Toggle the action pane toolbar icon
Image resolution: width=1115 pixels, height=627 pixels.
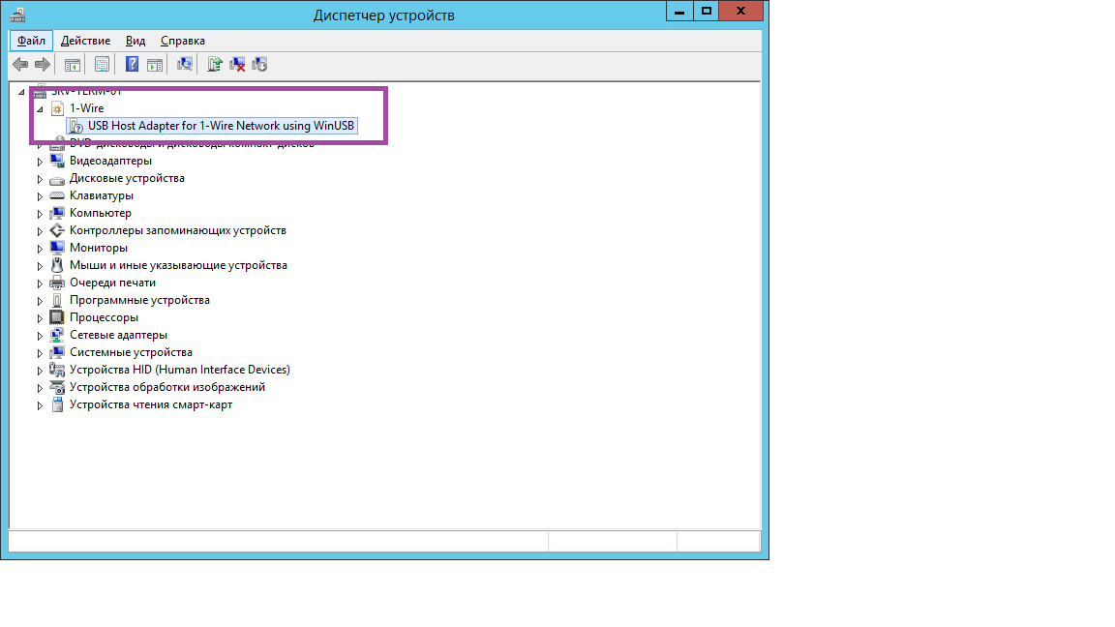tap(155, 65)
